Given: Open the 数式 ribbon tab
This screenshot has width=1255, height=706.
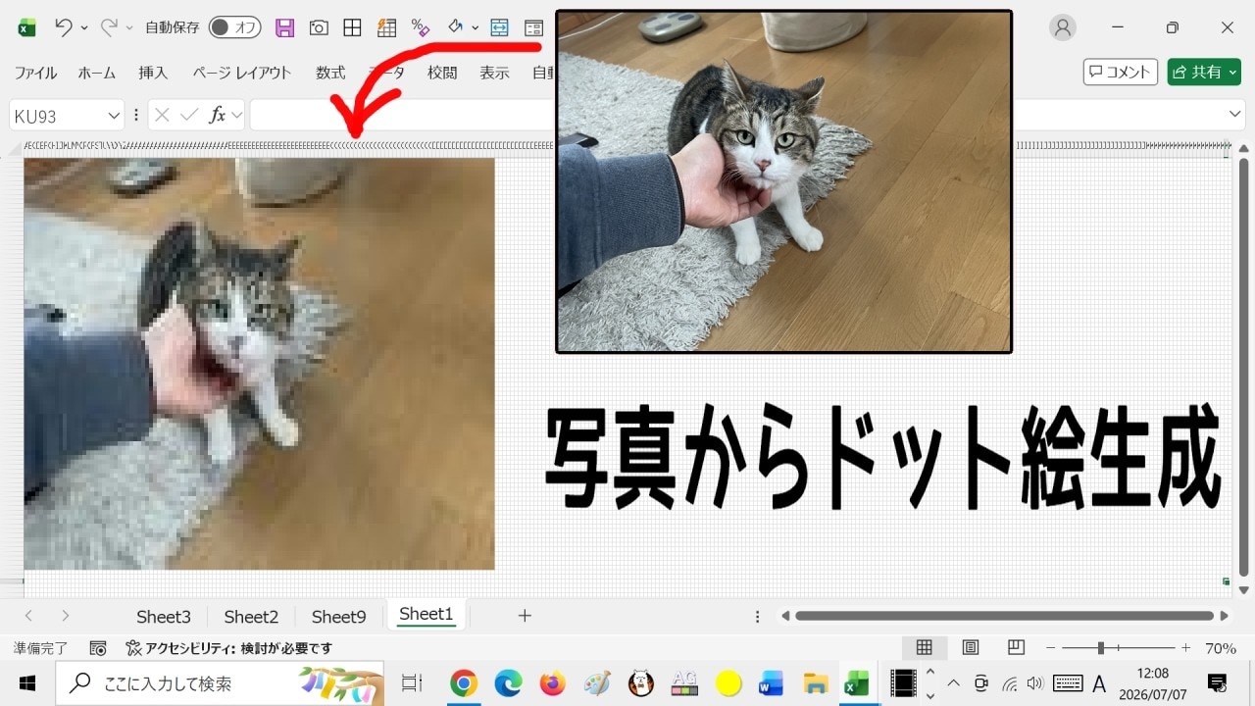Looking at the screenshot, I should [330, 73].
